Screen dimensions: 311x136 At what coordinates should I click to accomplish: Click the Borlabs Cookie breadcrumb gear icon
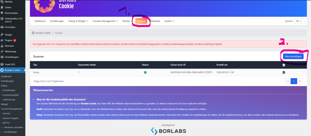tap(33, 32)
